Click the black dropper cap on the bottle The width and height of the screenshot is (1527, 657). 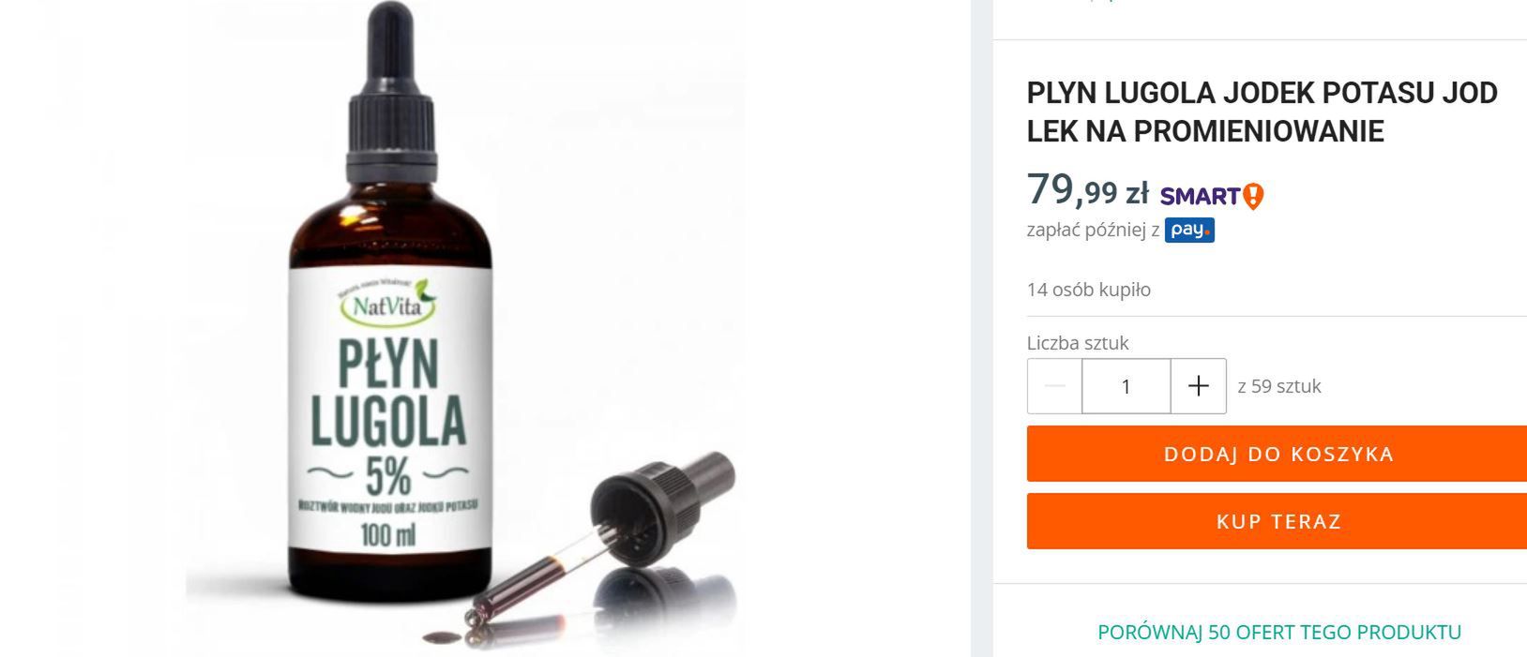(392, 94)
